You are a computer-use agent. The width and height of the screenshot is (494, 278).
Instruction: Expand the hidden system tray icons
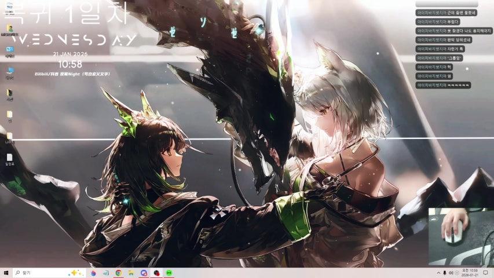point(438,273)
